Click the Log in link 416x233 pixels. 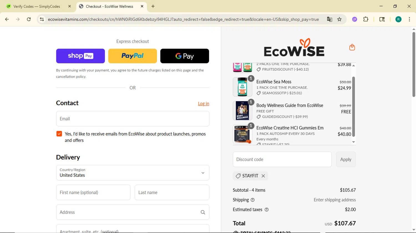tap(204, 104)
